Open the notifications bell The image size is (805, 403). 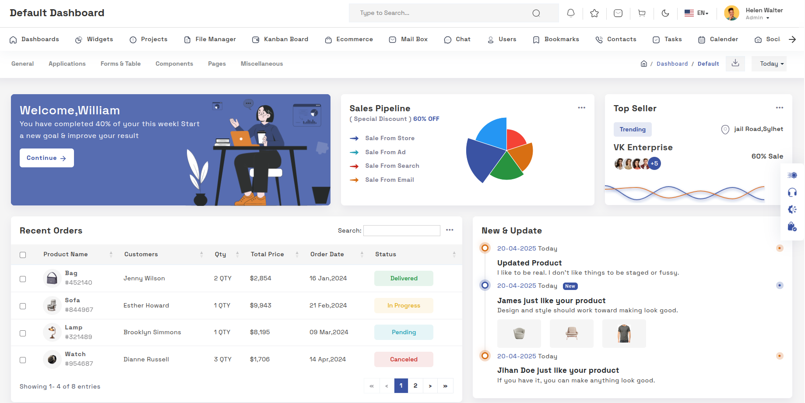pyautogui.click(x=571, y=13)
